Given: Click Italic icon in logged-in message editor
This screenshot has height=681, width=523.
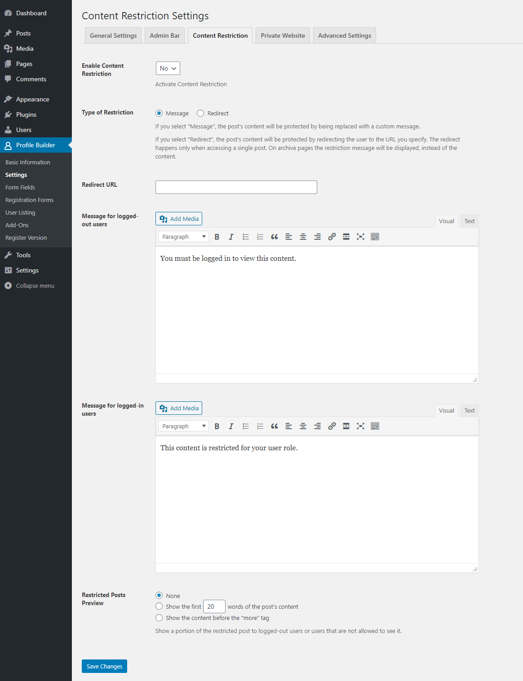Looking at the screenshot, I should [231, 426].
